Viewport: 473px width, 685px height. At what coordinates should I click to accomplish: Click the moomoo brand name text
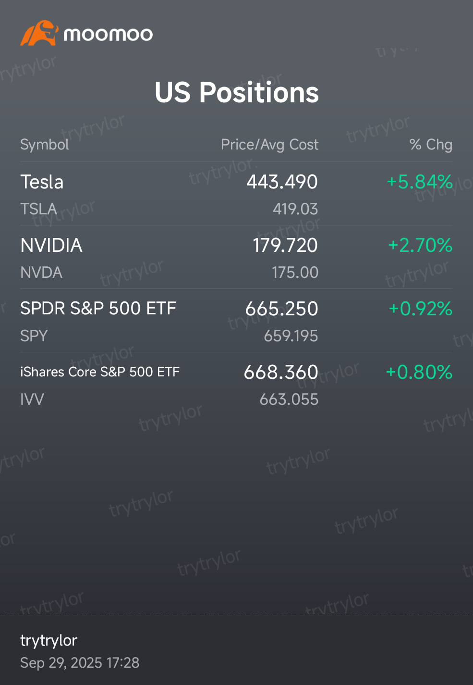[108, 35]
